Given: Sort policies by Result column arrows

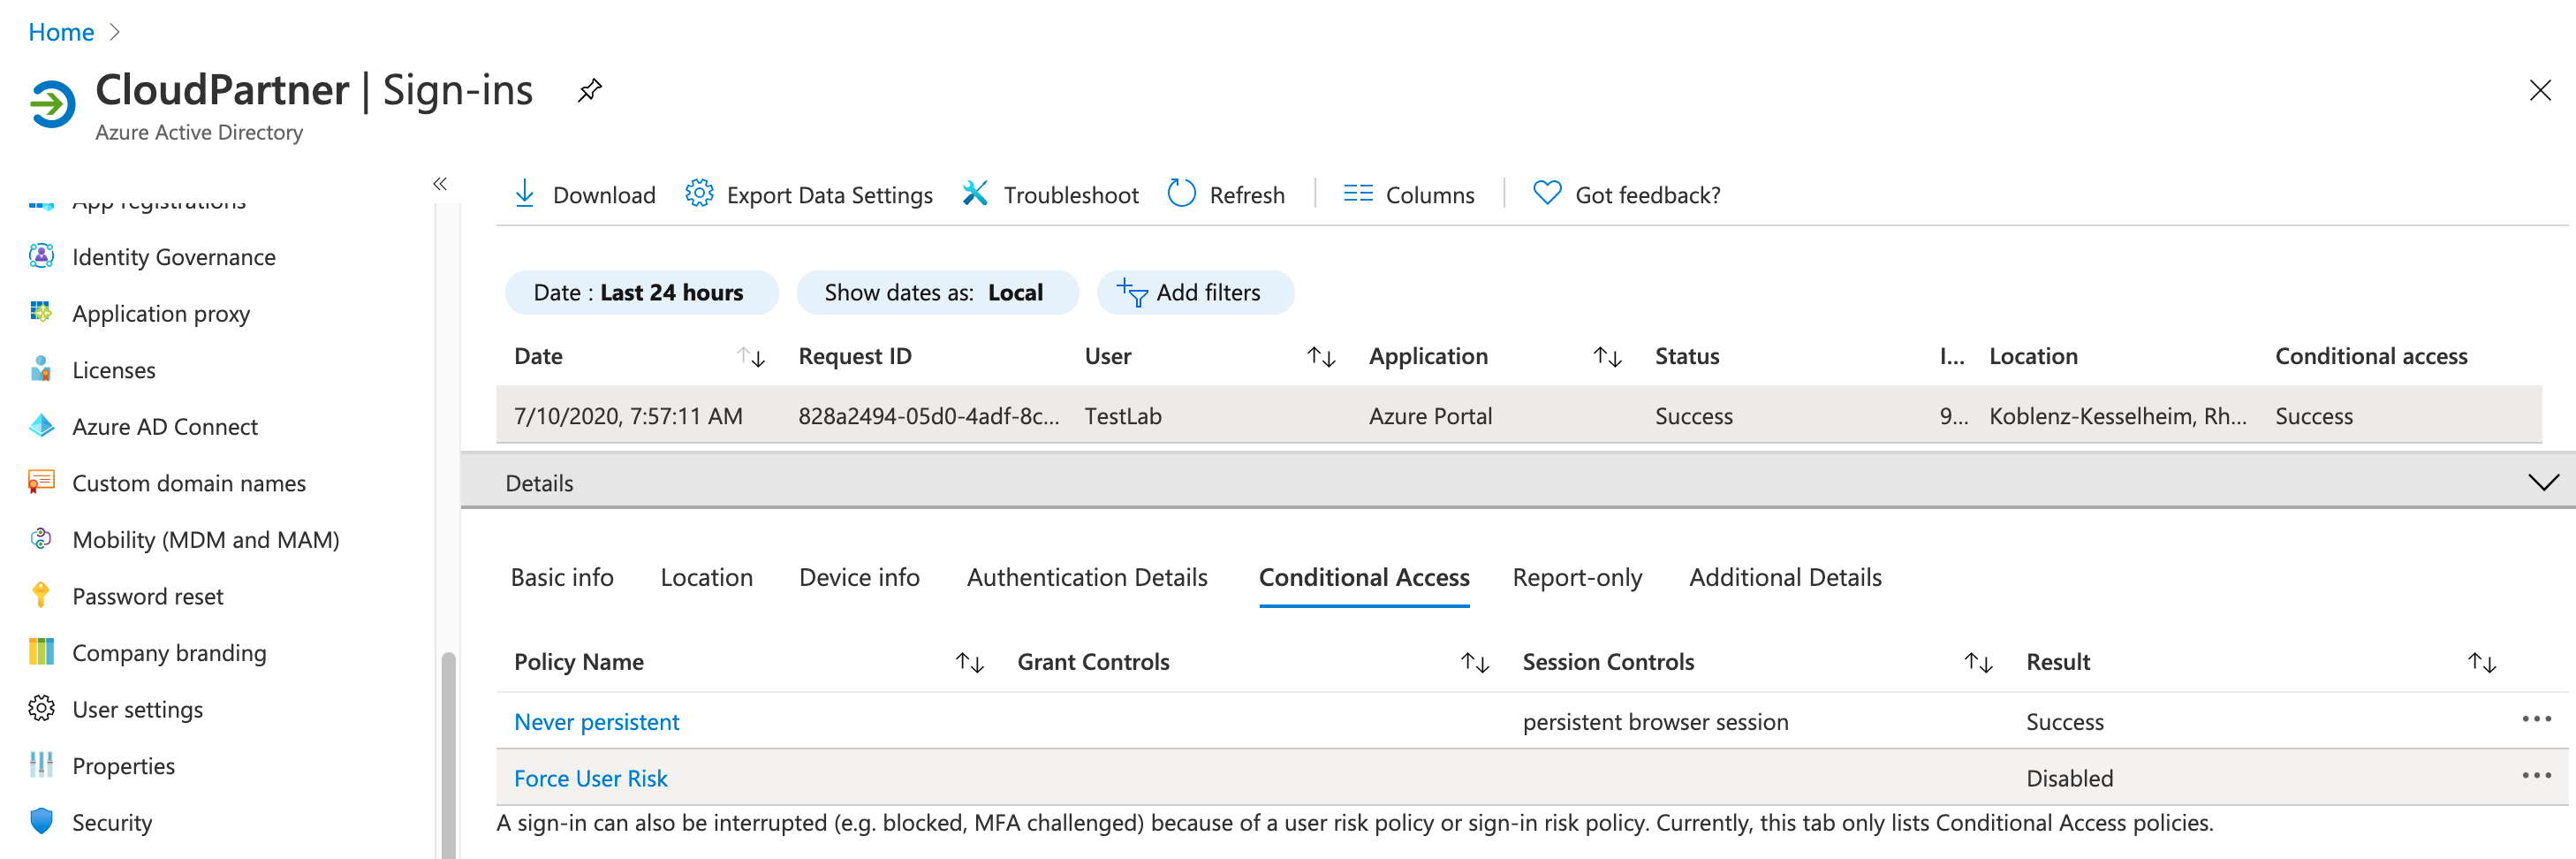Looking at the screenshot, I should 2482,662.
